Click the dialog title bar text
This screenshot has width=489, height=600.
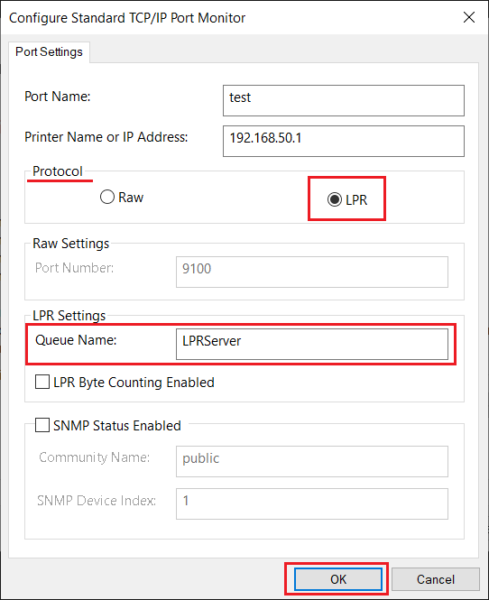pyautogui.click(x=127, y=18)
